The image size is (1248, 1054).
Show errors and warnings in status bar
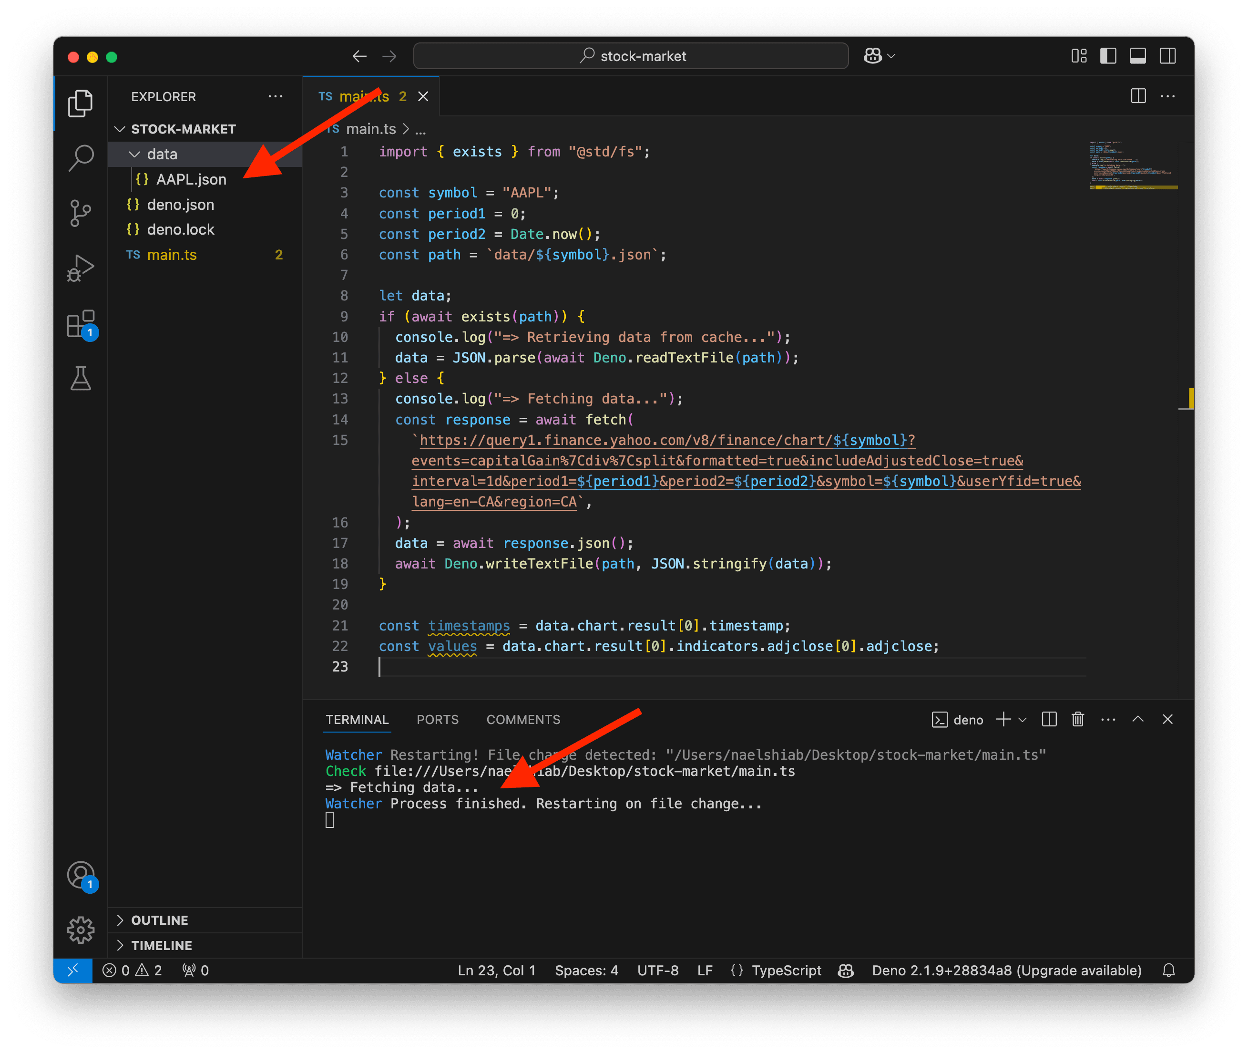[x=132, y=971]
